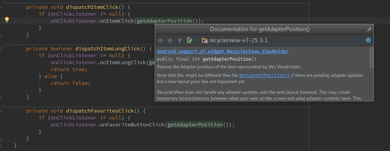The image size is (390, 151).
Task: Go back in documentation history
Action: [160, 40]
